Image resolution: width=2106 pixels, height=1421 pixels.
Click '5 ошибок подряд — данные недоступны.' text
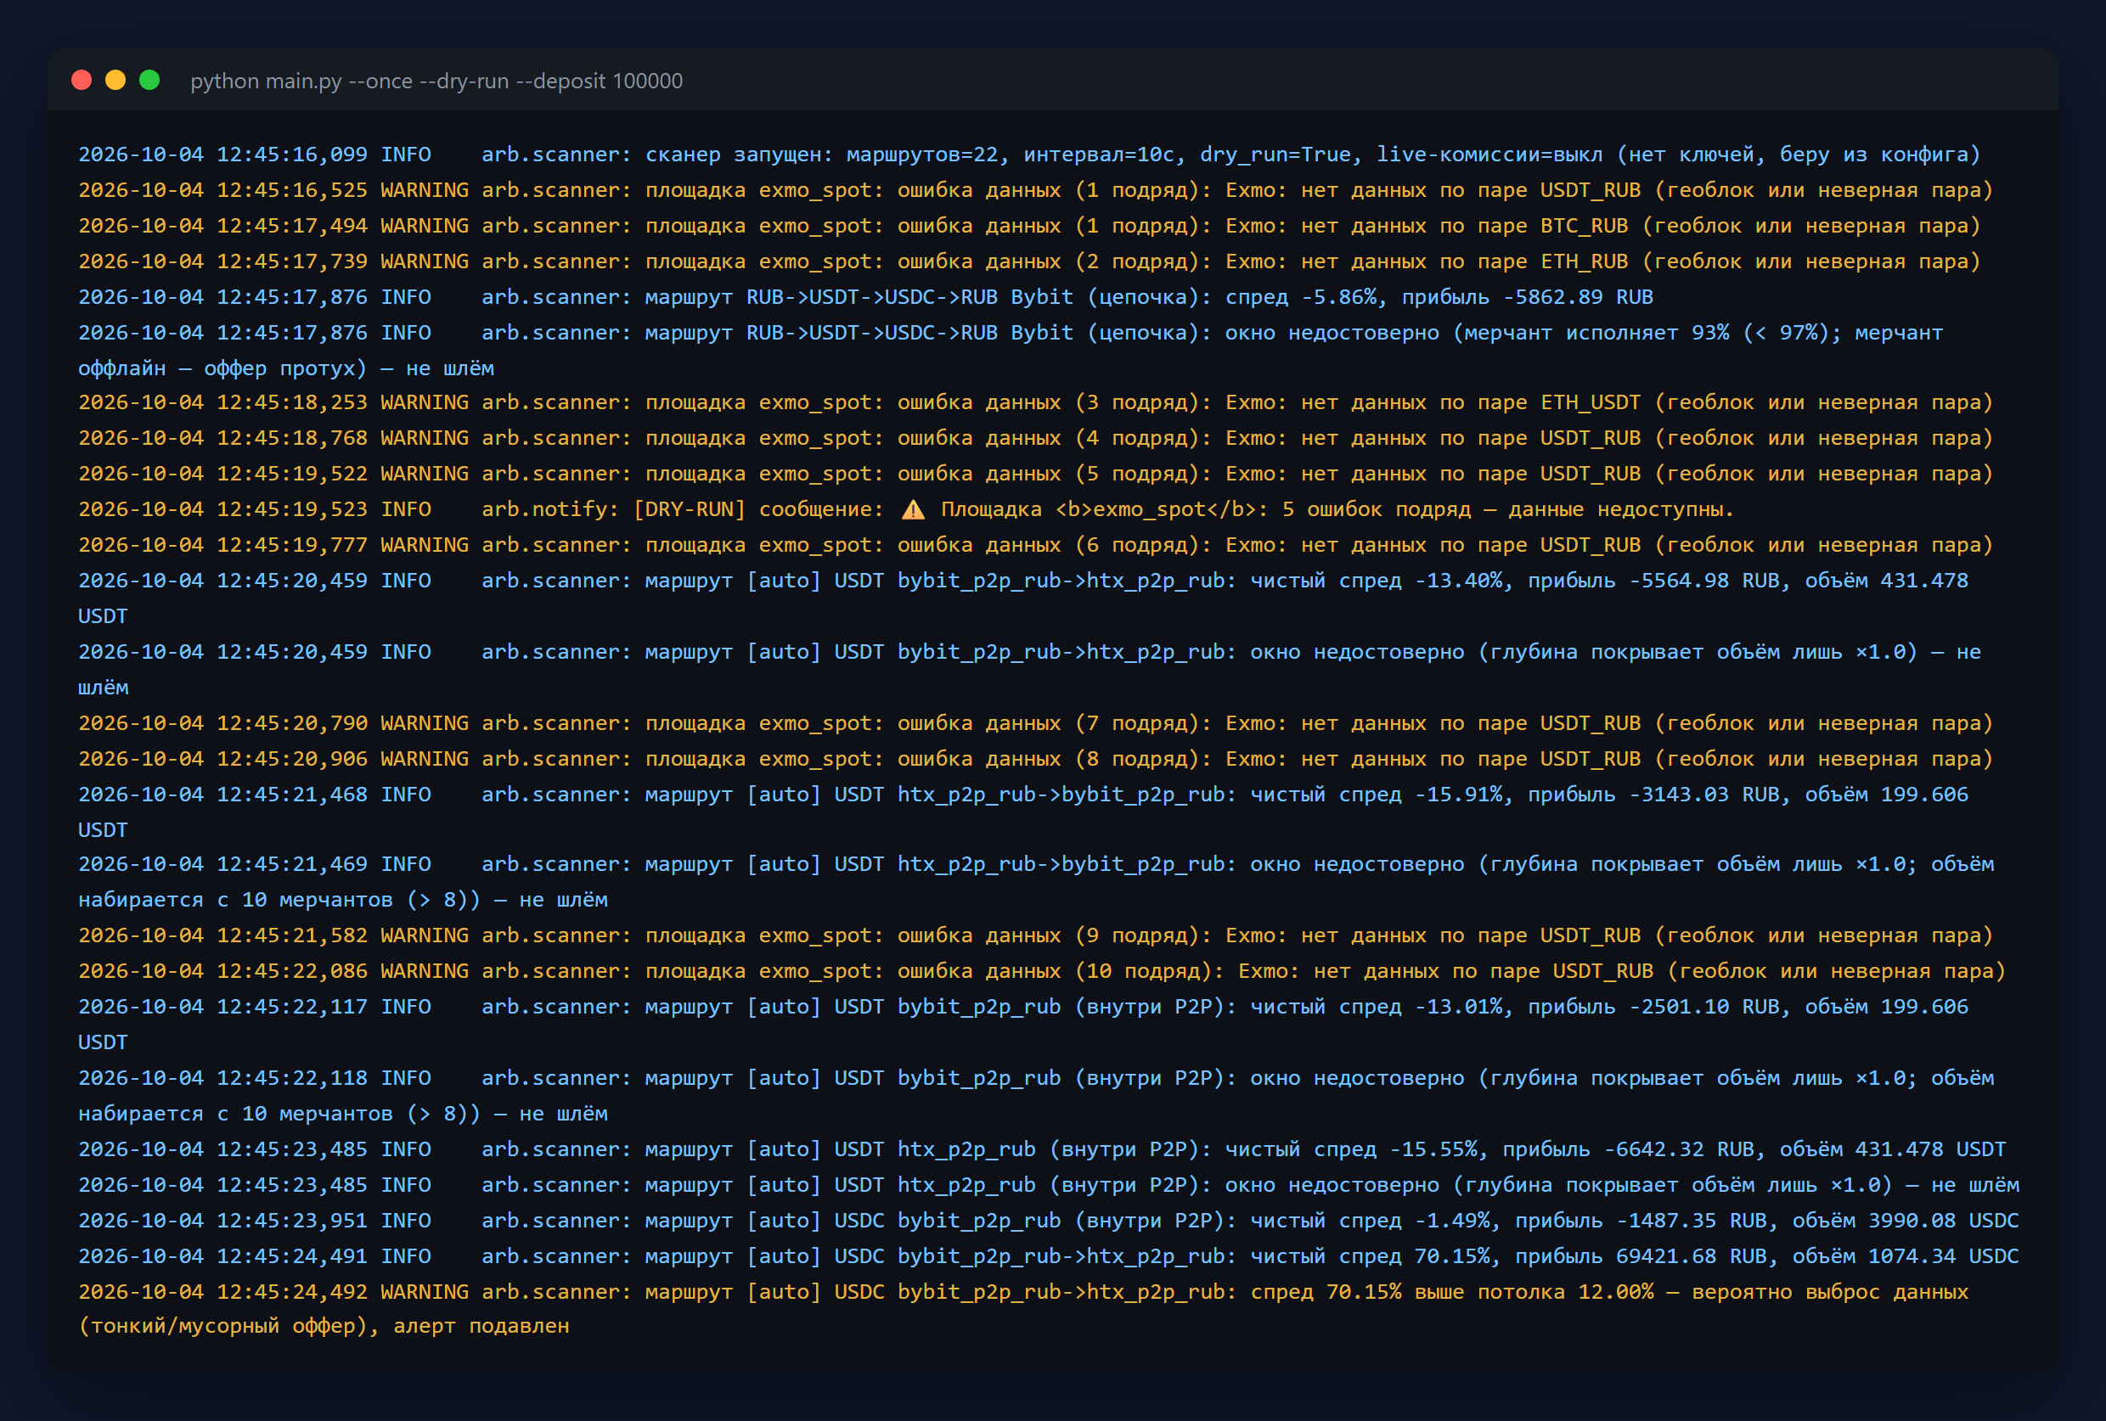(x=1507, y=509)
